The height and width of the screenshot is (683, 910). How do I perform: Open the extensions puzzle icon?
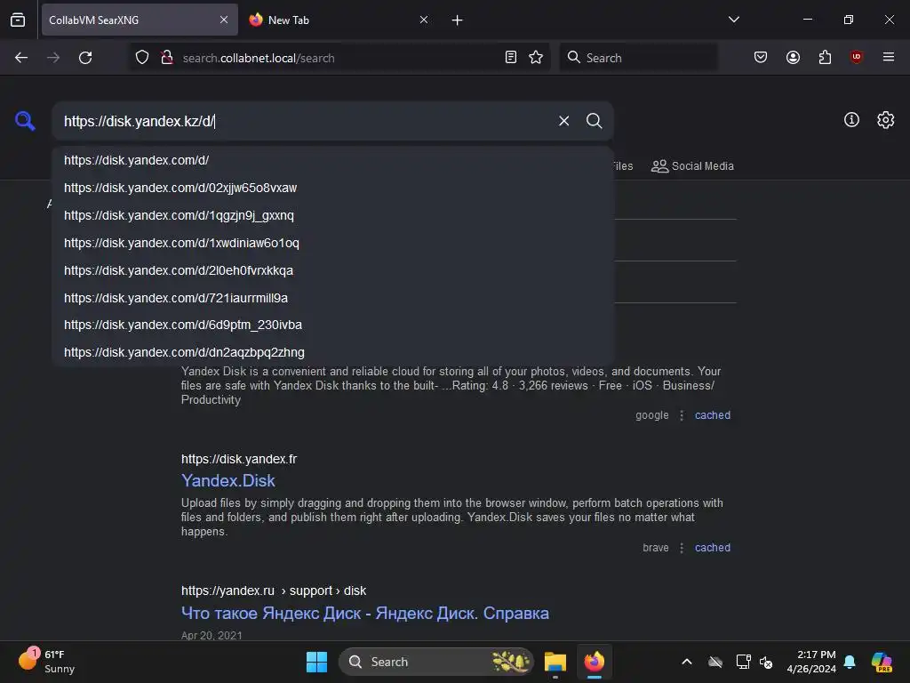point(825,57)
